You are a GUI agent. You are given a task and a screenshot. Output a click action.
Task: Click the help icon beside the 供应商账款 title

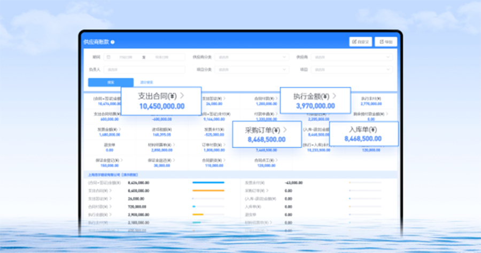[x=113, y=42]
